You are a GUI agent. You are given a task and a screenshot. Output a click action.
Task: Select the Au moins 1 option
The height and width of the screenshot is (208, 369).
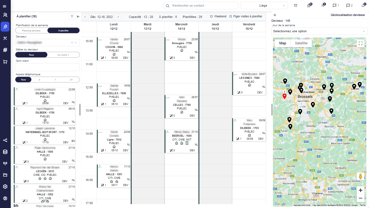point(63,55)
